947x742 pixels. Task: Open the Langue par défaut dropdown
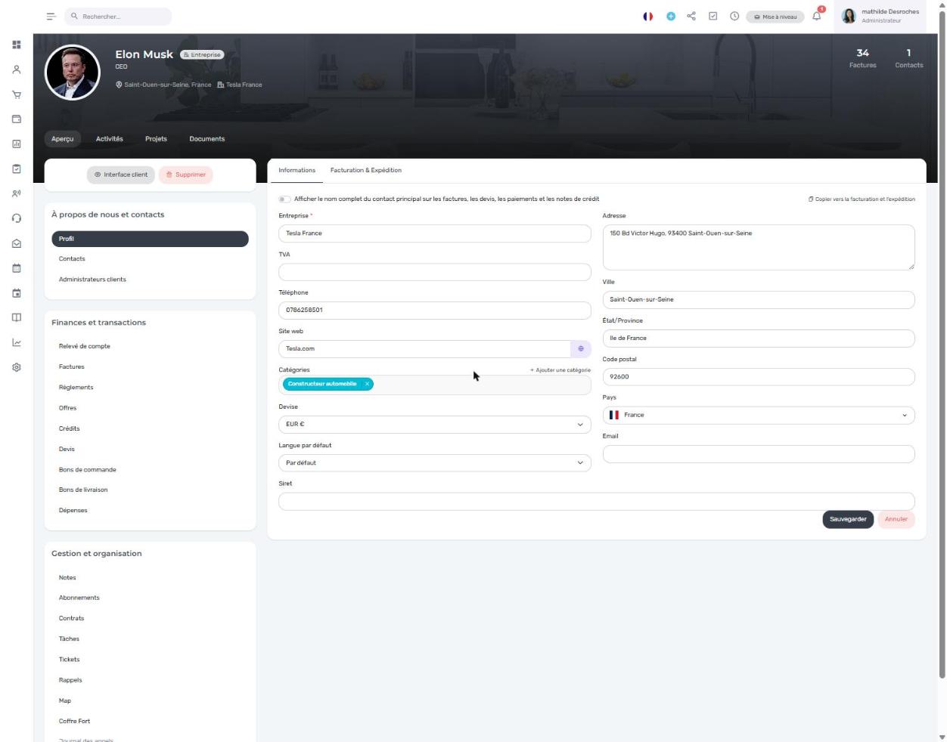click(435, 462)
